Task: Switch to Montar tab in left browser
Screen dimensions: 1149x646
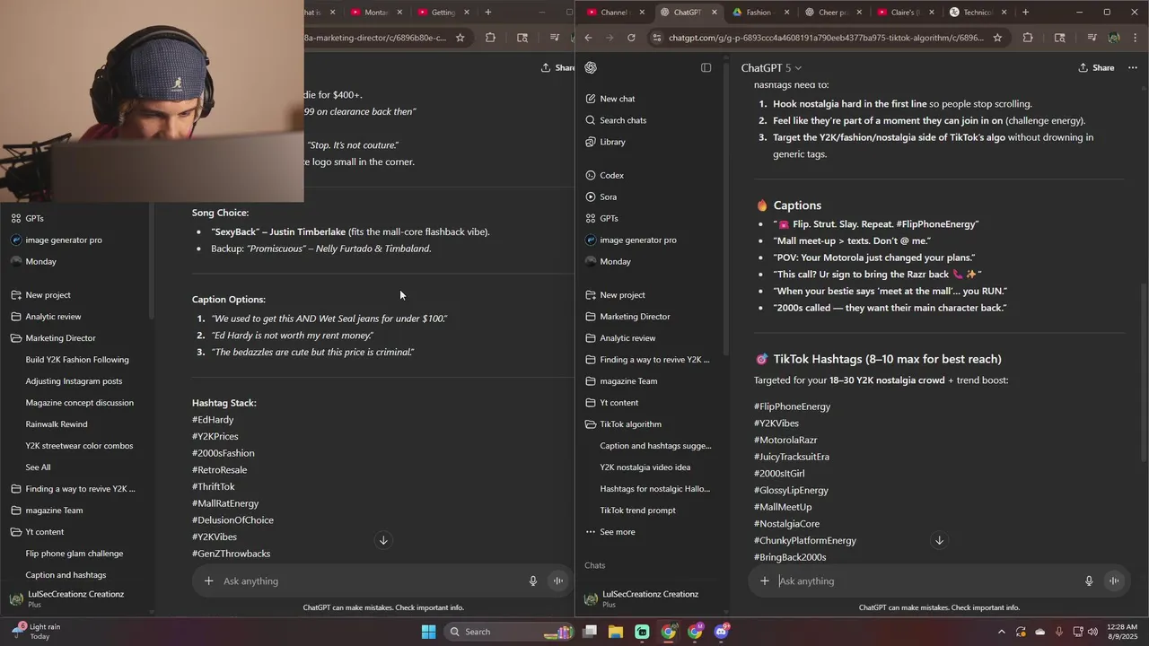Action: [375, 13]
